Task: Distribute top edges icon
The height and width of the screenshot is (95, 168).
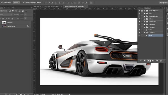Action: [x=68, y=3]
